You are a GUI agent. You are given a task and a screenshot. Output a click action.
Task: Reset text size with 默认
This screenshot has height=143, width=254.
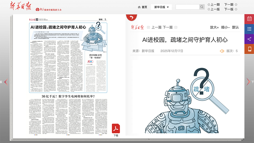coord(235,27)
